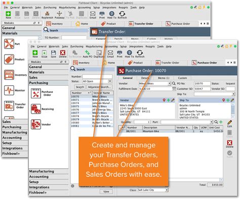Select Purchase Order tab in back window

coord(178,24)
